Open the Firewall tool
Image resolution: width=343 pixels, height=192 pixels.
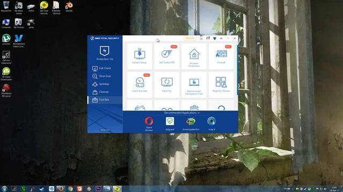221,57
